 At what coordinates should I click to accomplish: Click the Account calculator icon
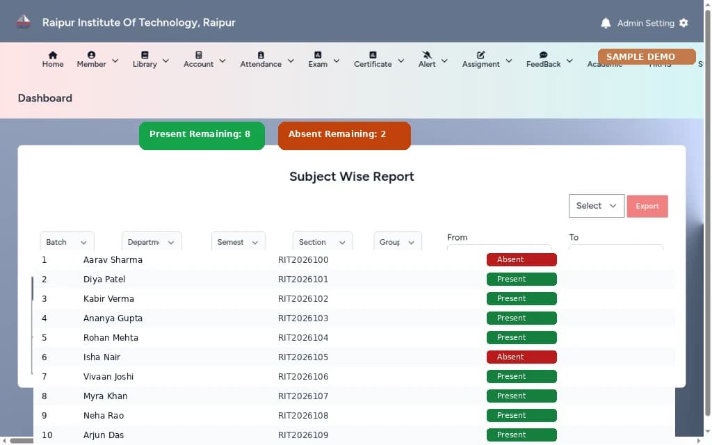click(x=198, y=55)
